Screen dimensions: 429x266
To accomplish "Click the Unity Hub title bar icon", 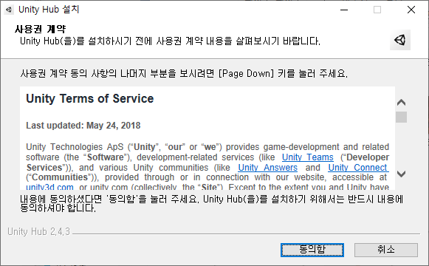I will click(9, 10).
